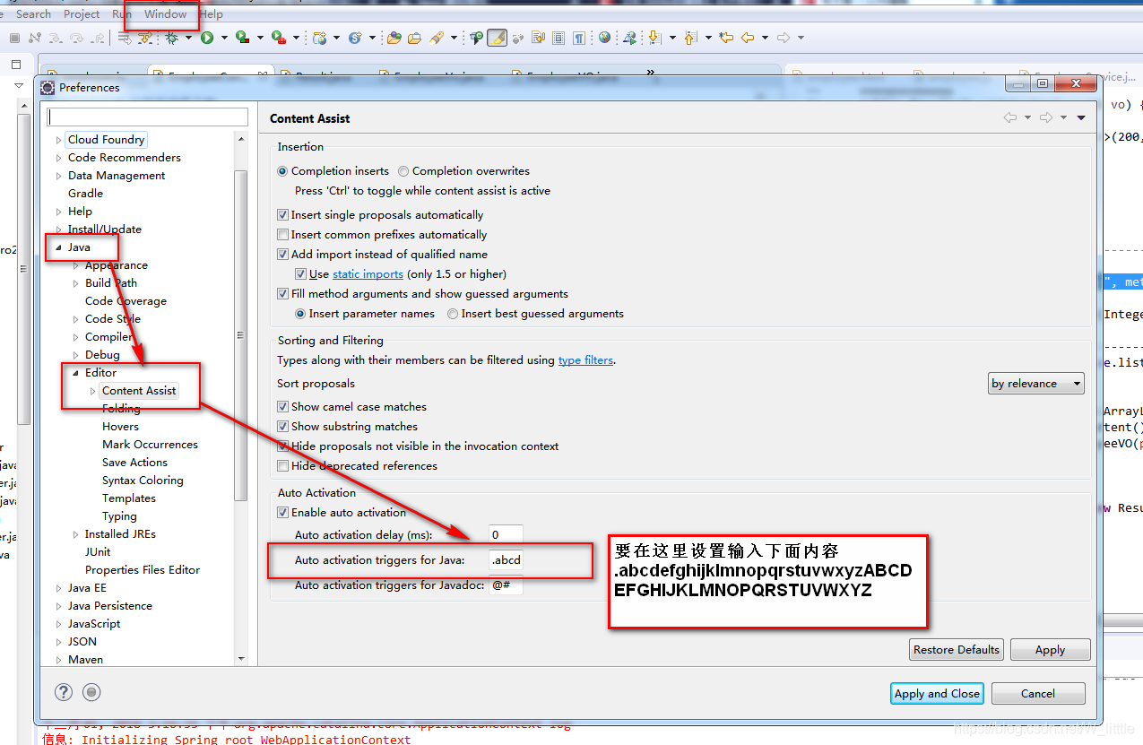Collapse the Java tree node
1143x745 pixels.
[x=58, y=247]
